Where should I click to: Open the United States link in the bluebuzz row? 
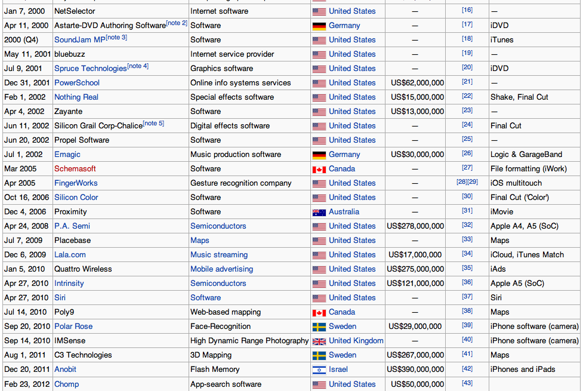coord(352,54)
